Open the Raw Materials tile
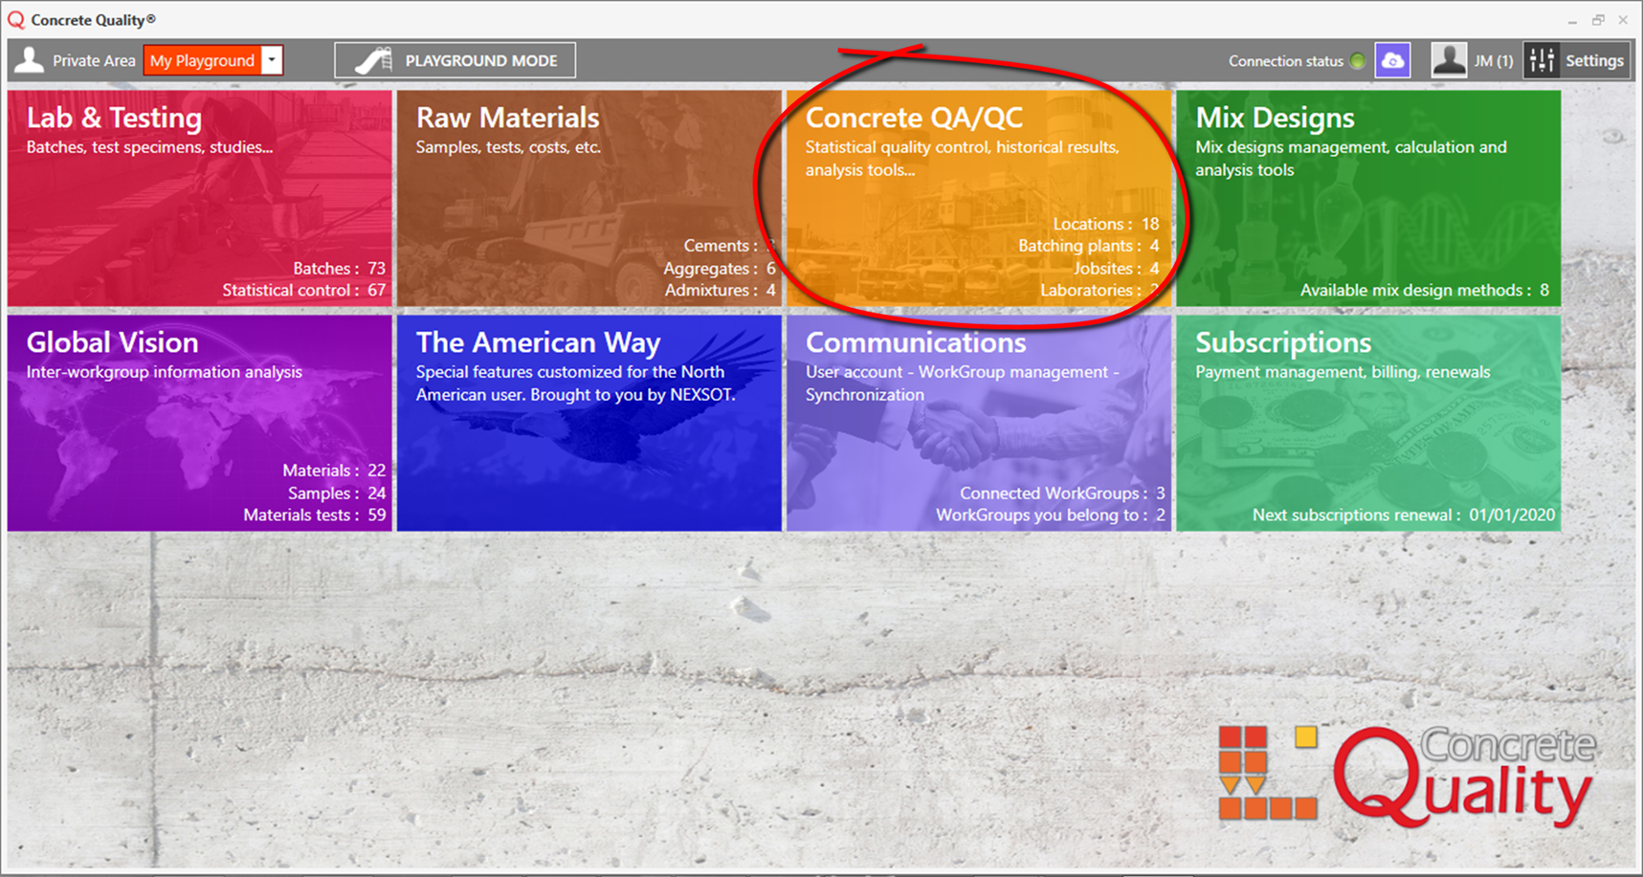The height and width of the screenshot is (877, 1643). tap(588, 199)
